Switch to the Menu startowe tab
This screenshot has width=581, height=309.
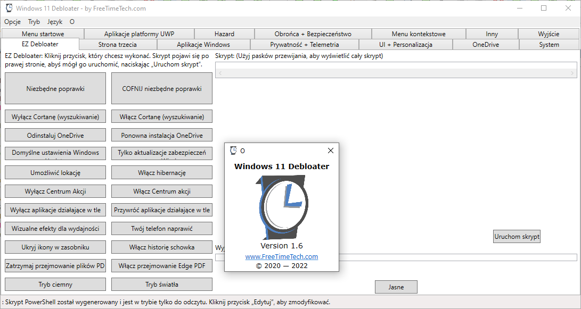point(43,34)
